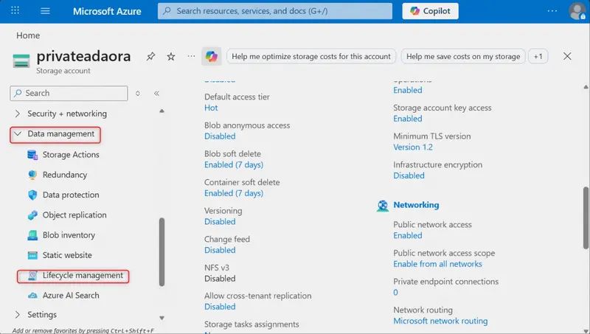Click Enabled under Public network access

[408, 235]
